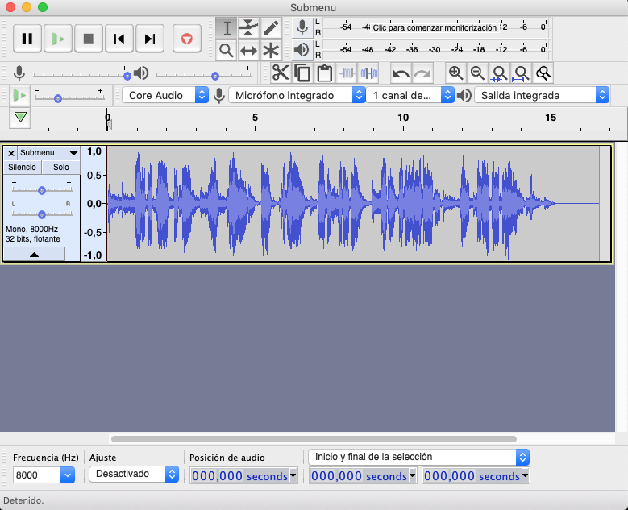Screen dimensions: 628x510
Task: Select the Multi-tool asterisk
Action: click(271, 51)
